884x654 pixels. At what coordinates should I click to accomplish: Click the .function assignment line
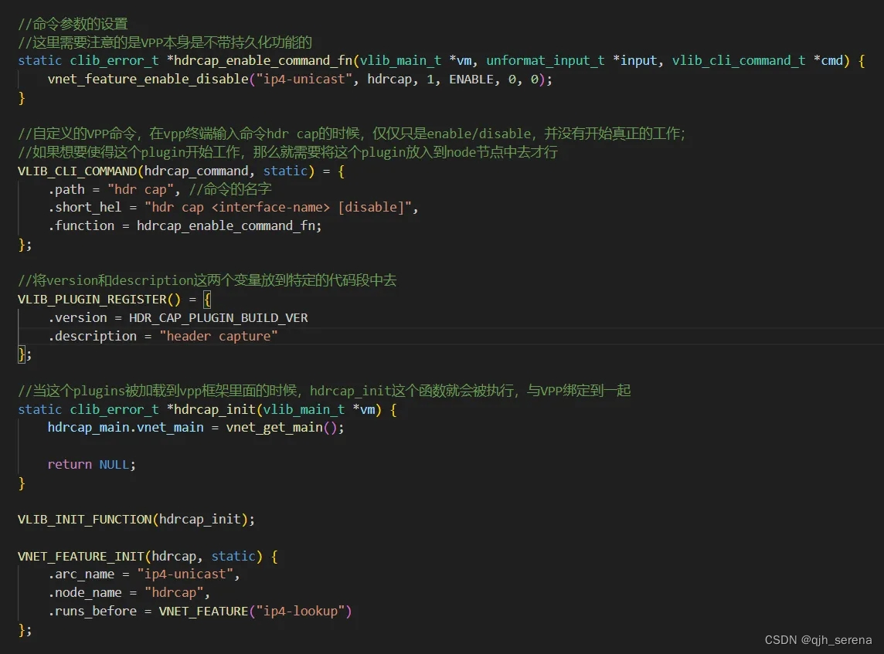click(185, 225)
